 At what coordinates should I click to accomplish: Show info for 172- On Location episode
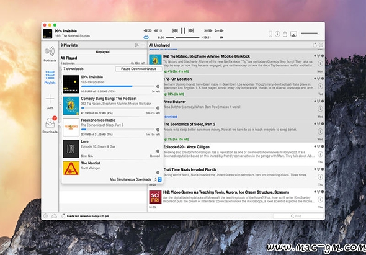click(x=320, y=86)
